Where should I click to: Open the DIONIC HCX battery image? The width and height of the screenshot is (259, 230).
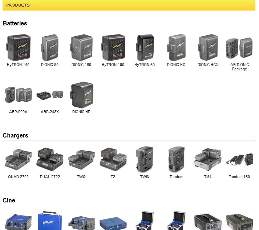pyautogui.click(x=208, y=48)
